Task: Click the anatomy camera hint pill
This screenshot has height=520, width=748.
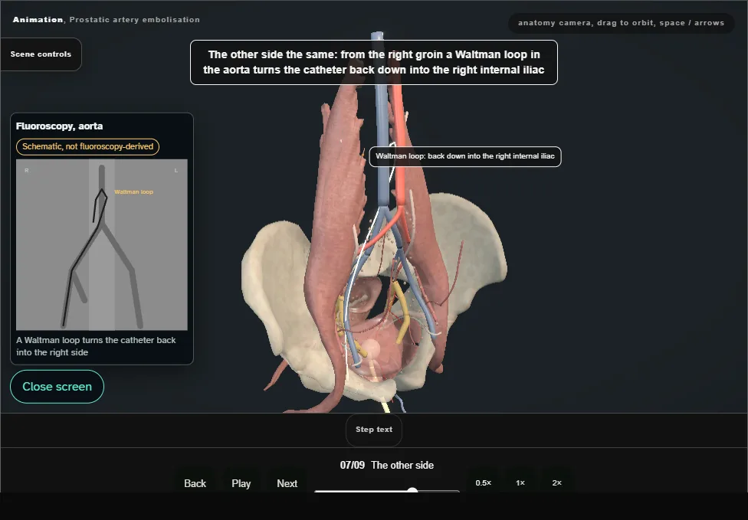Action: 621,23
